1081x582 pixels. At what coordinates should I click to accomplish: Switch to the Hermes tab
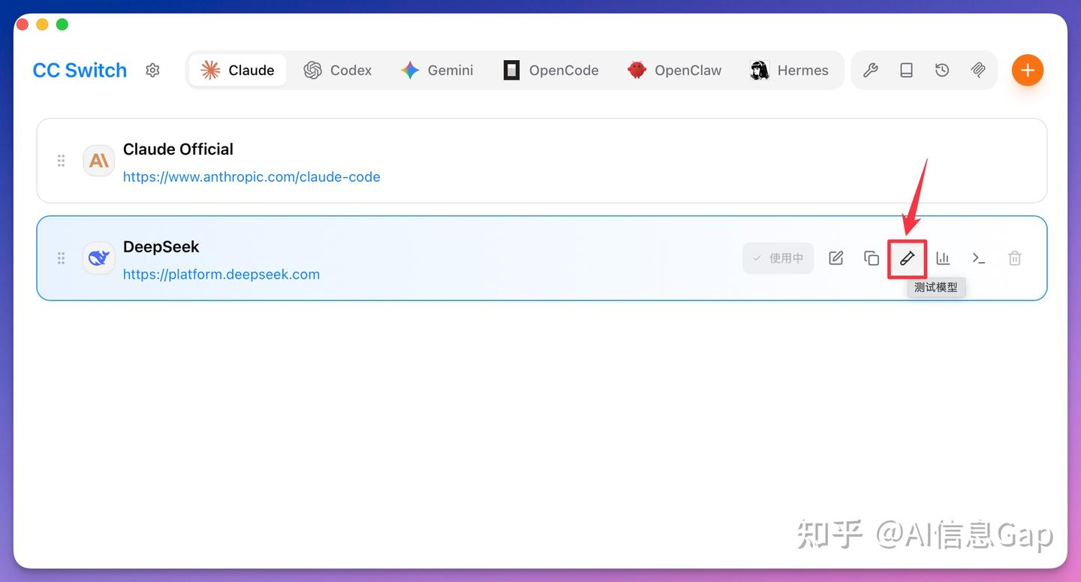[x=789, y=70]
